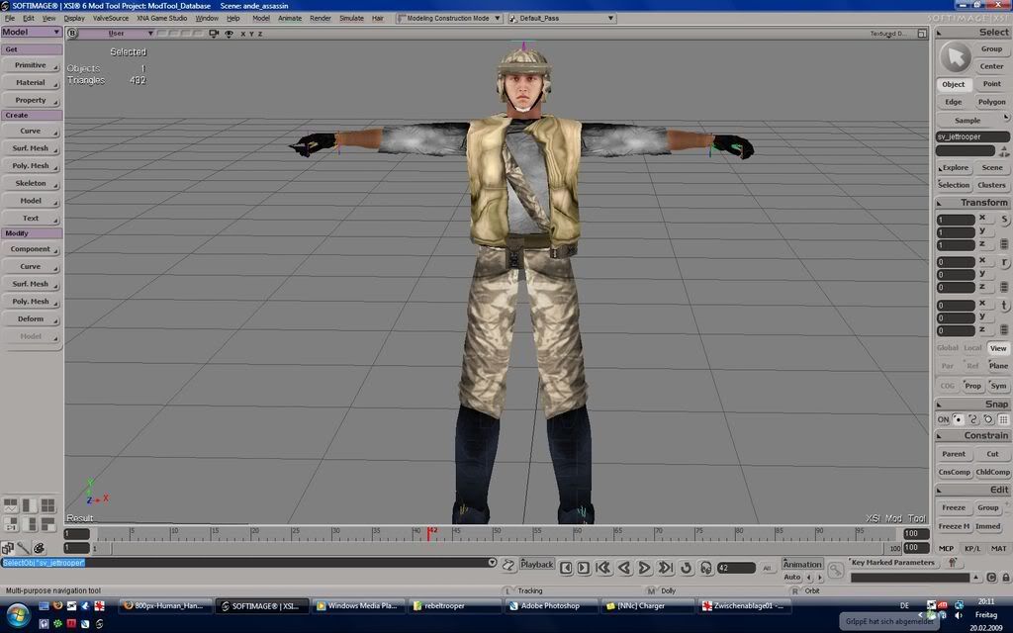Click the two-column layout icon
The image size is (1013, 633).
[x=30, y=505]
